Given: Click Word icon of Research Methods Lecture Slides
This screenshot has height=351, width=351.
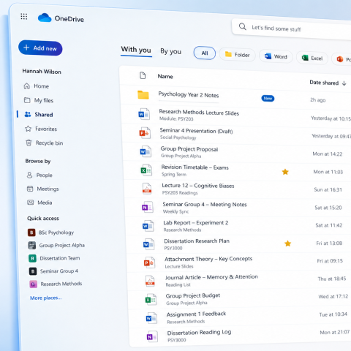Looking at the screenshot, I should [144, 114].
